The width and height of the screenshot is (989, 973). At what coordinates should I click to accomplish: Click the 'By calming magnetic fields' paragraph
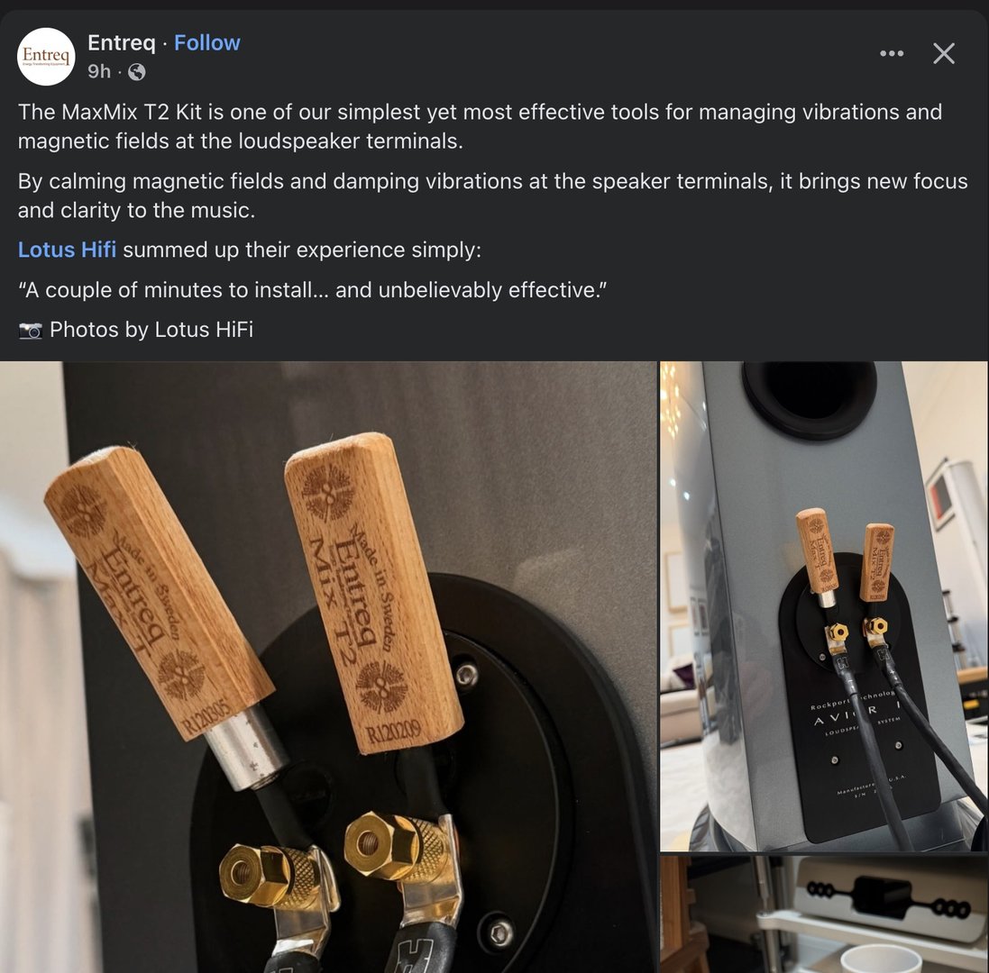click(x=492, y=196)
